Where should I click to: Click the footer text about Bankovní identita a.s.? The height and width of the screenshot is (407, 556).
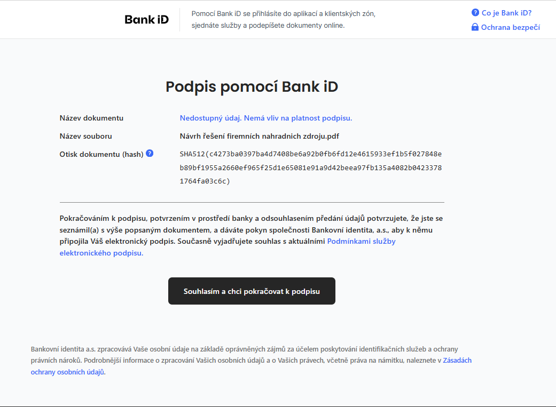(251, 360)
